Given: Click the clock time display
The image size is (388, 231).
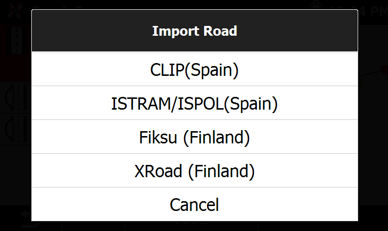Looking at the screenshot, I should [372, 11].
